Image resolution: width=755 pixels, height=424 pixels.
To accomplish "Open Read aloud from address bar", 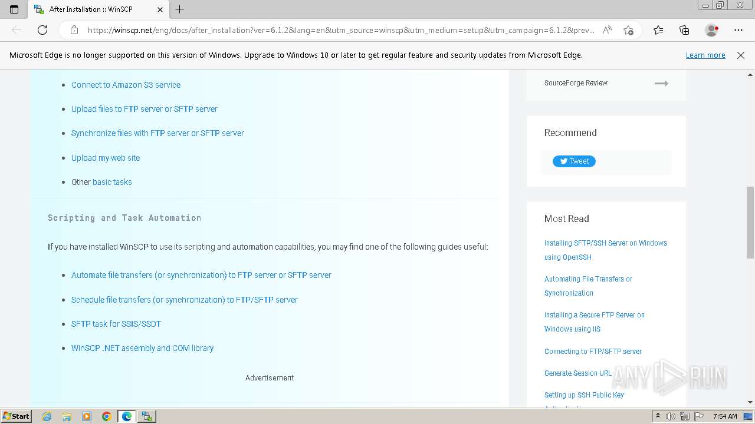I will [607, 30].
